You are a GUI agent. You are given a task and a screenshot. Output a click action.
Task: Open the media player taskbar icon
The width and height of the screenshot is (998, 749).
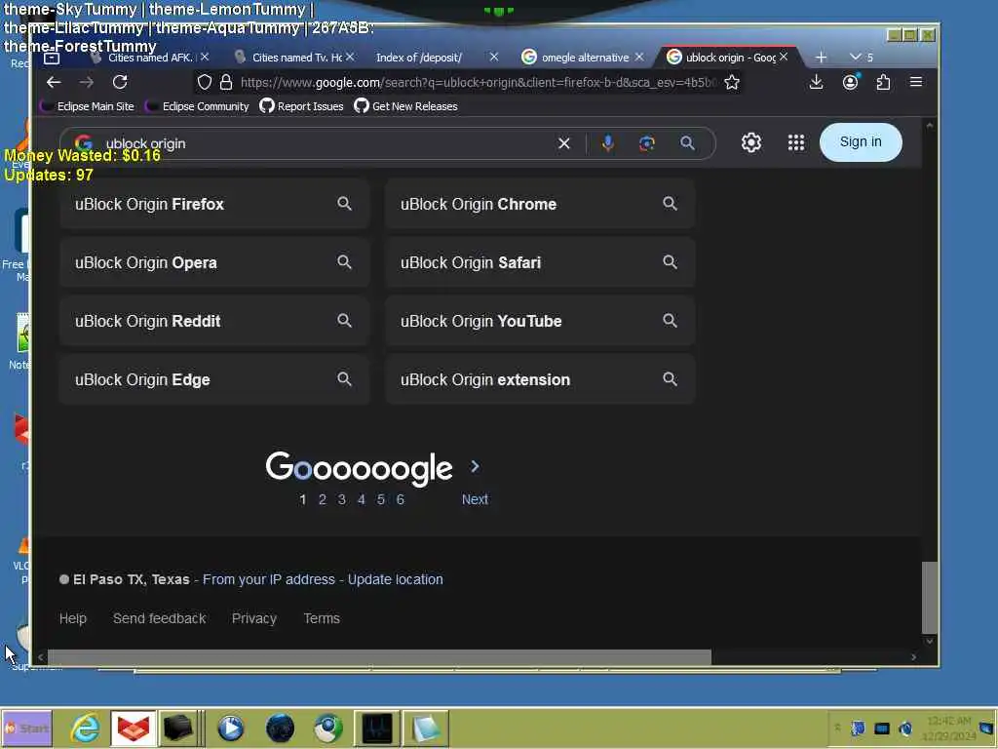coord(230,728)
